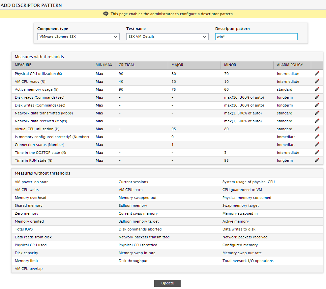The width and height of the screenshot is (326, 289).
Task: Select the VM CPU ready (%) measure name
Action: 30,82
